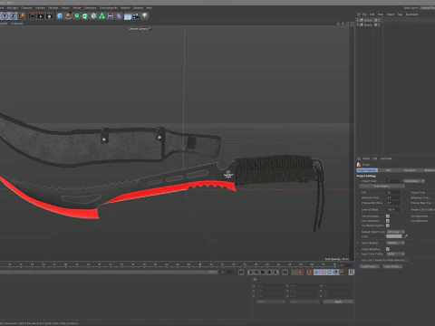The height and width of the screenshot is (326, 435).
Task: Open Default Object Color dropdown
Action: (x=396, y=232)
